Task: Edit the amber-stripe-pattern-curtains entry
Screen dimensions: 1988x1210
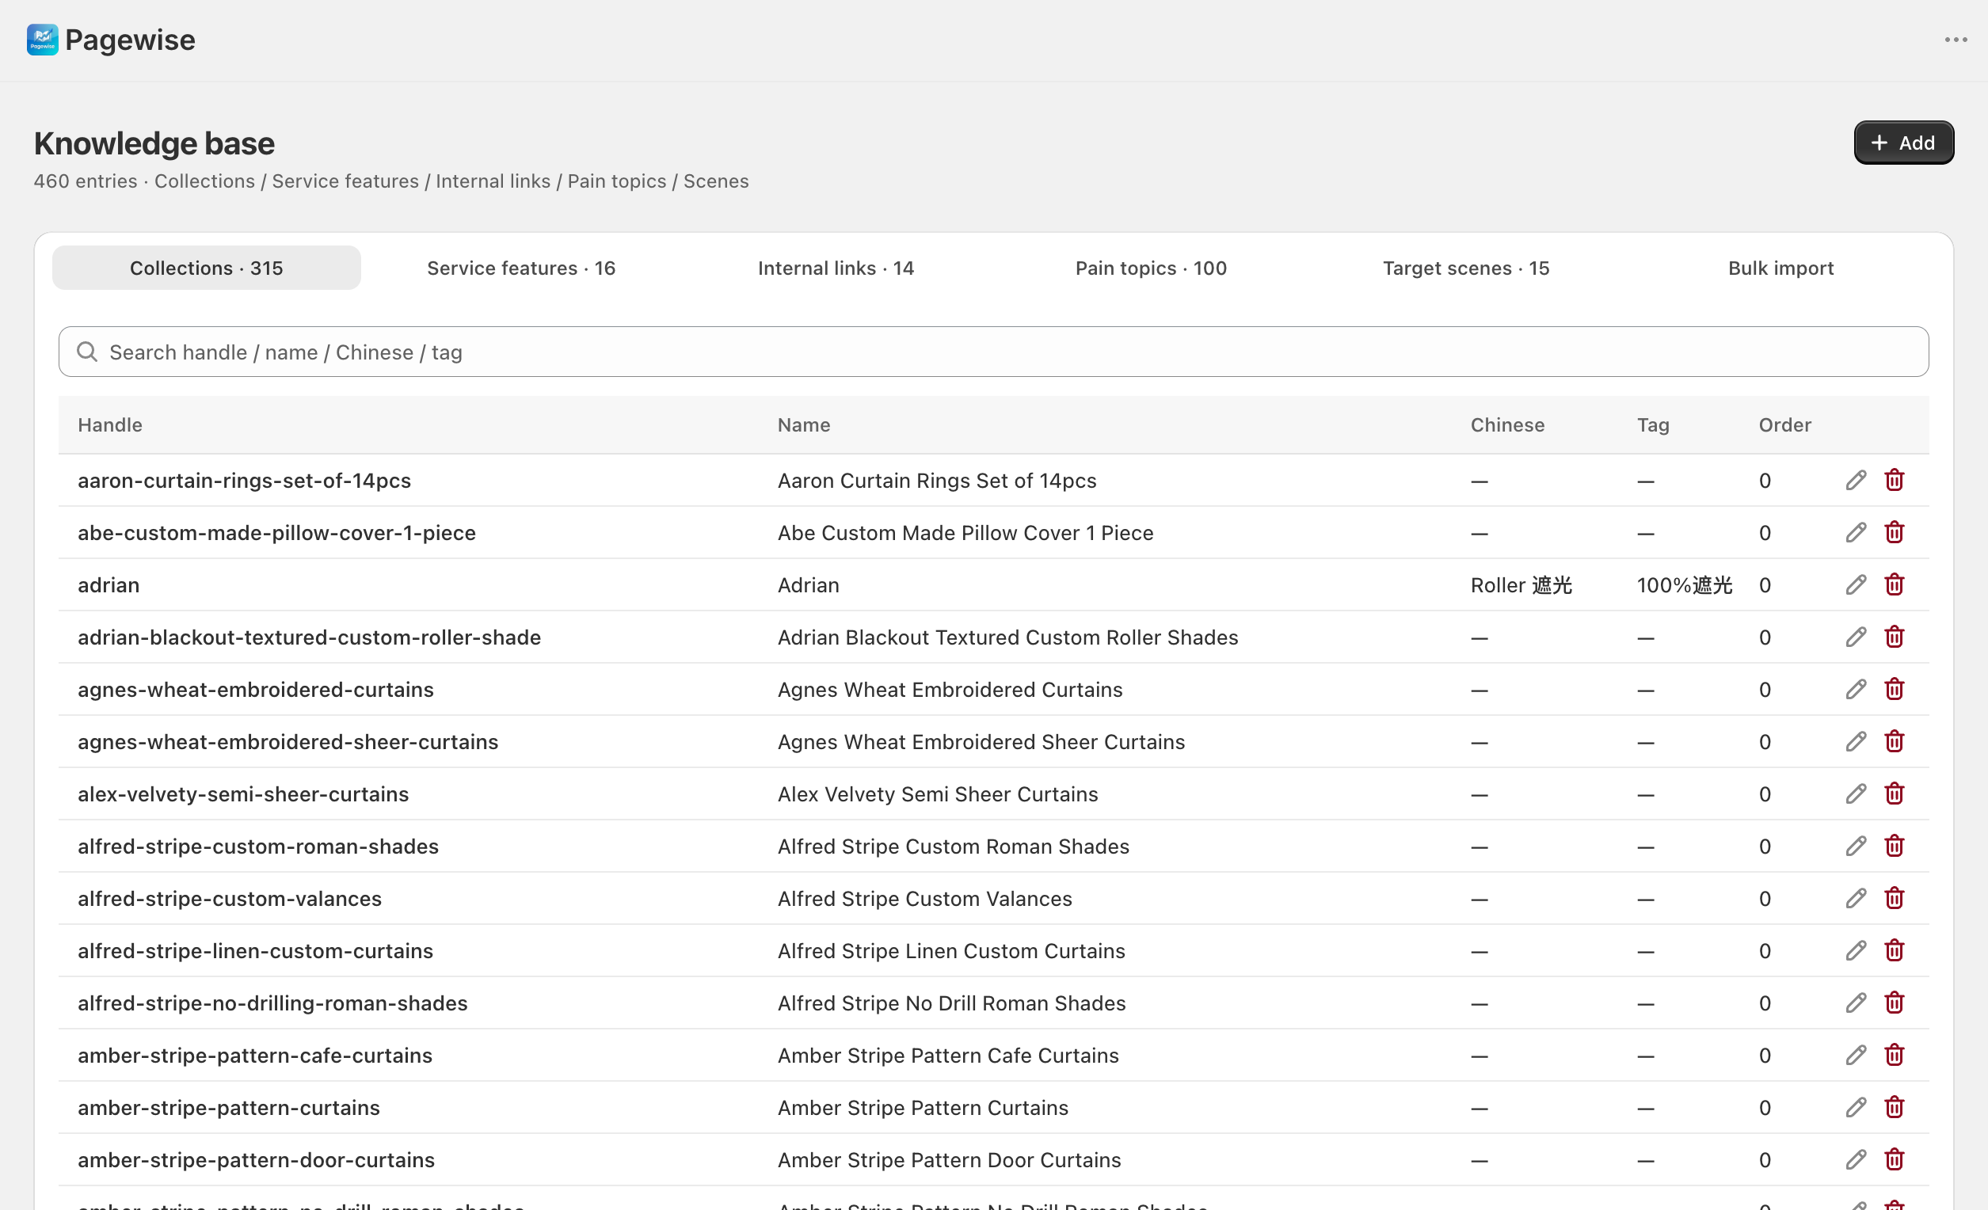Action: point(1856,1109)
